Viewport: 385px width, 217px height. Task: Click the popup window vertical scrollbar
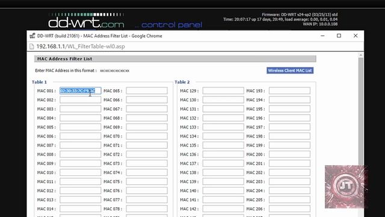(361, 135)
